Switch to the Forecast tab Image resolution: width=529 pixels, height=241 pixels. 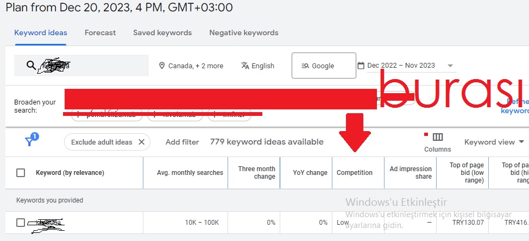click(x=100, y=32)
